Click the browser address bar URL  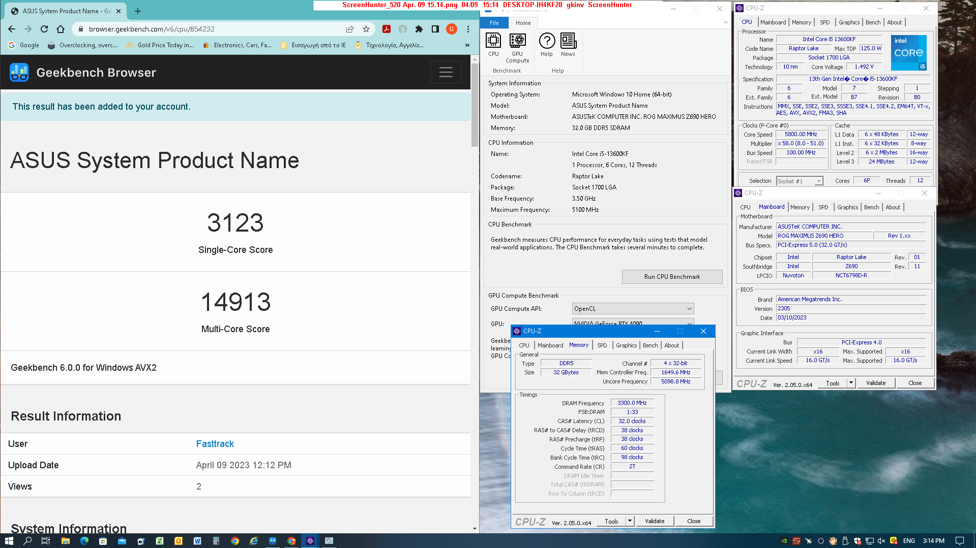coord(152,29)
